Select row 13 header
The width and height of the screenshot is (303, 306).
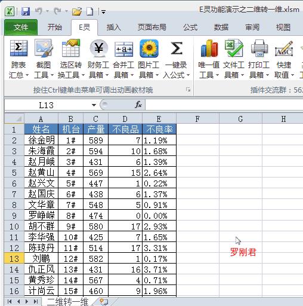14,259
